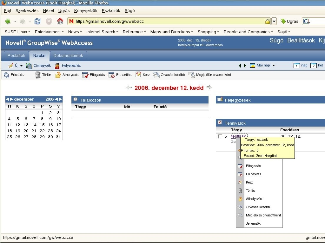Screen dimensions: 325x243
Task: Click the Tennivalók checked box header icon
Action: [x=220, y=122]
